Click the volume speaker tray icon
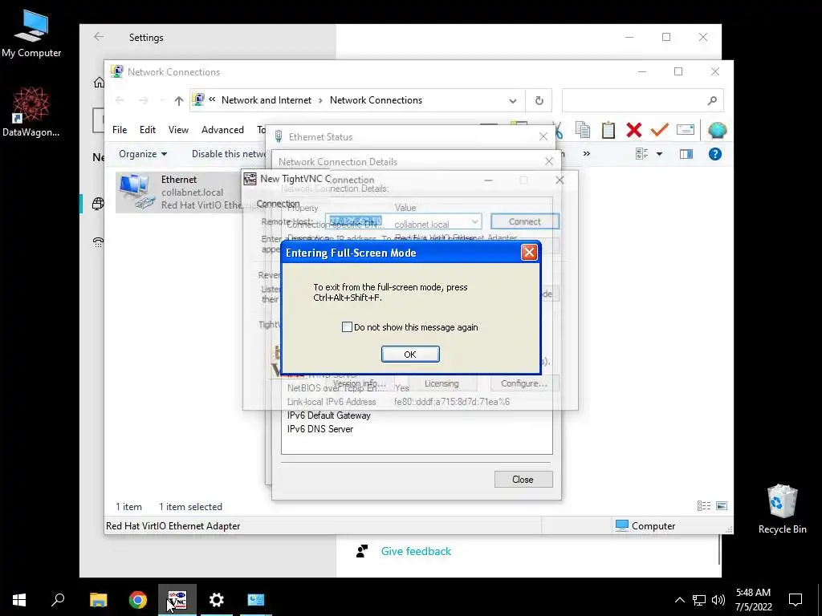822x616 pixels. pos(718,600)
